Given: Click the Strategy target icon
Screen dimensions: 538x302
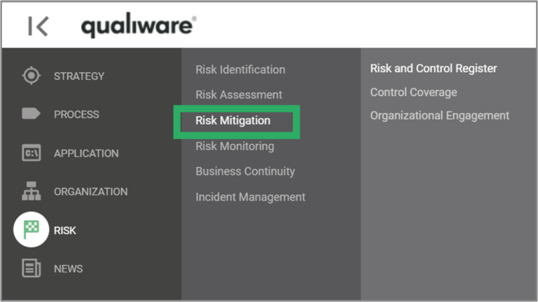Looking at the screenshot, I should 31,75.
